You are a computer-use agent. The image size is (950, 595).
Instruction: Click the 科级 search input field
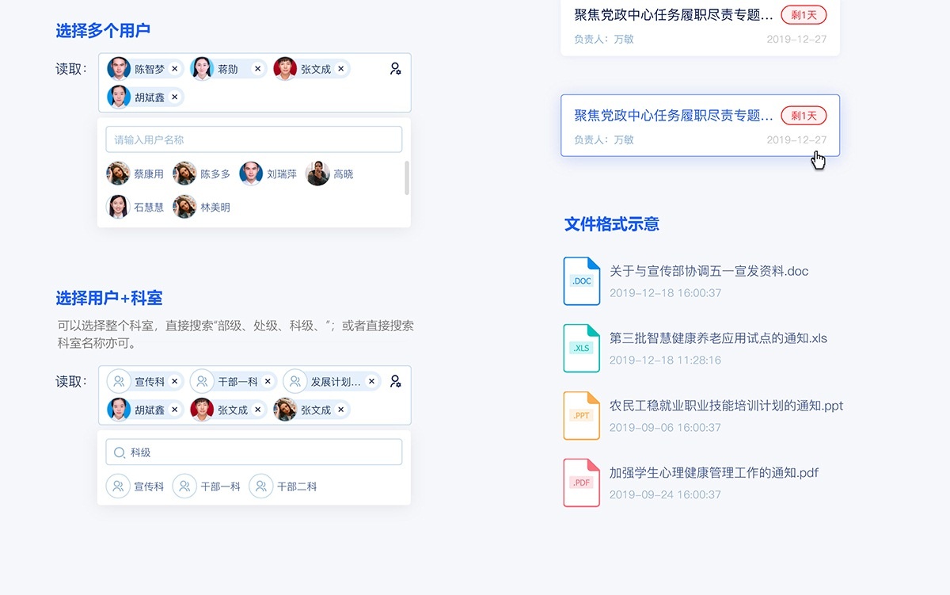253,452
